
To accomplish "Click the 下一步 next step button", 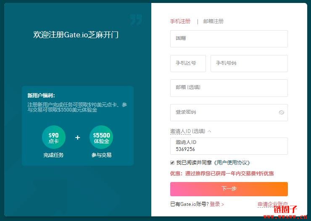I will point(229,189).
